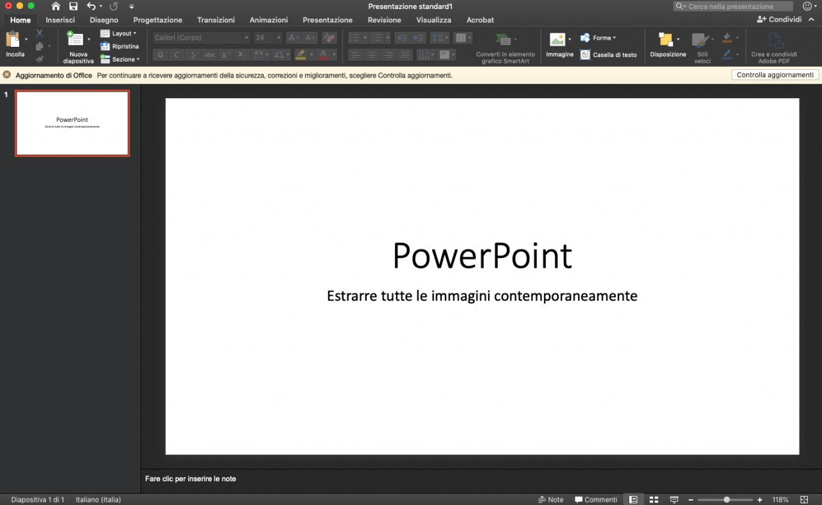Viewport: 822px width, 505px height.
Task: Click the Incolla paste icon
Action: click(x=13, y=39)
